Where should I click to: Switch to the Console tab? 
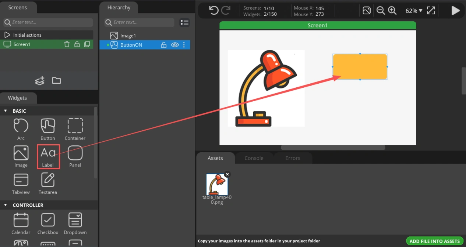point(254,158)
